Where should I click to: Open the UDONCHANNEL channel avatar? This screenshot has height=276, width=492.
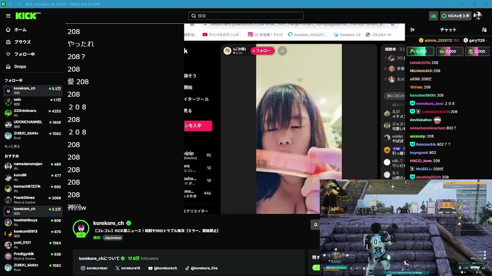point(8,124)
